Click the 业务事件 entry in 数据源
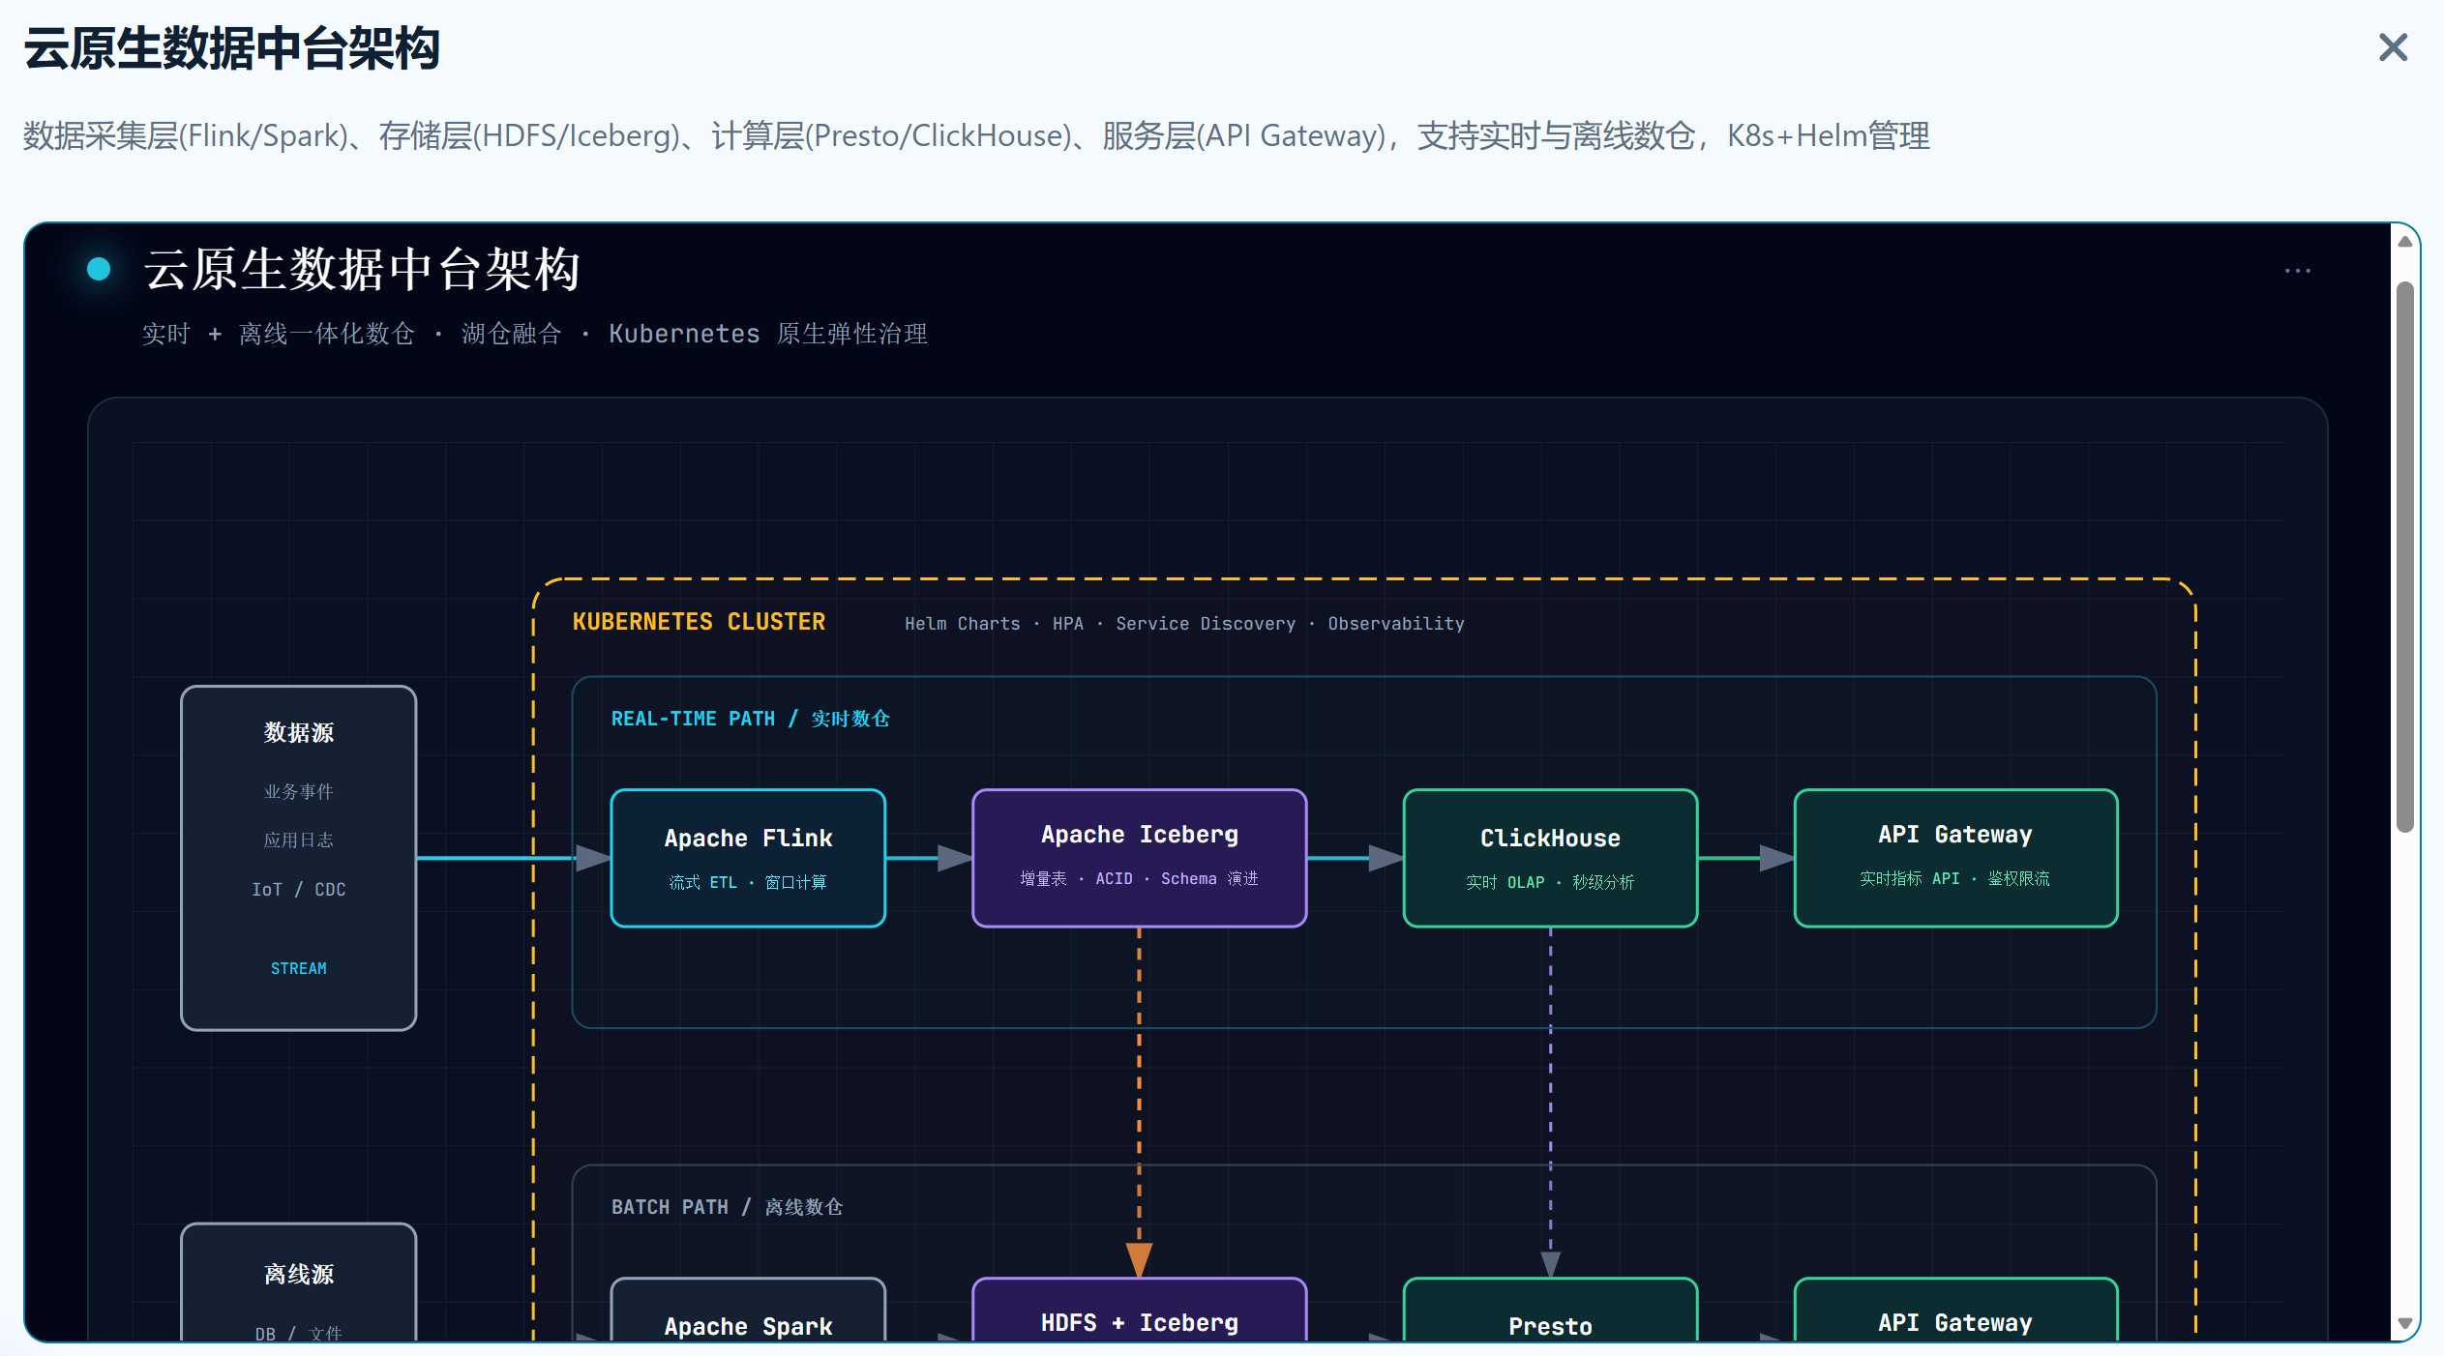 [x=299, y=791]
